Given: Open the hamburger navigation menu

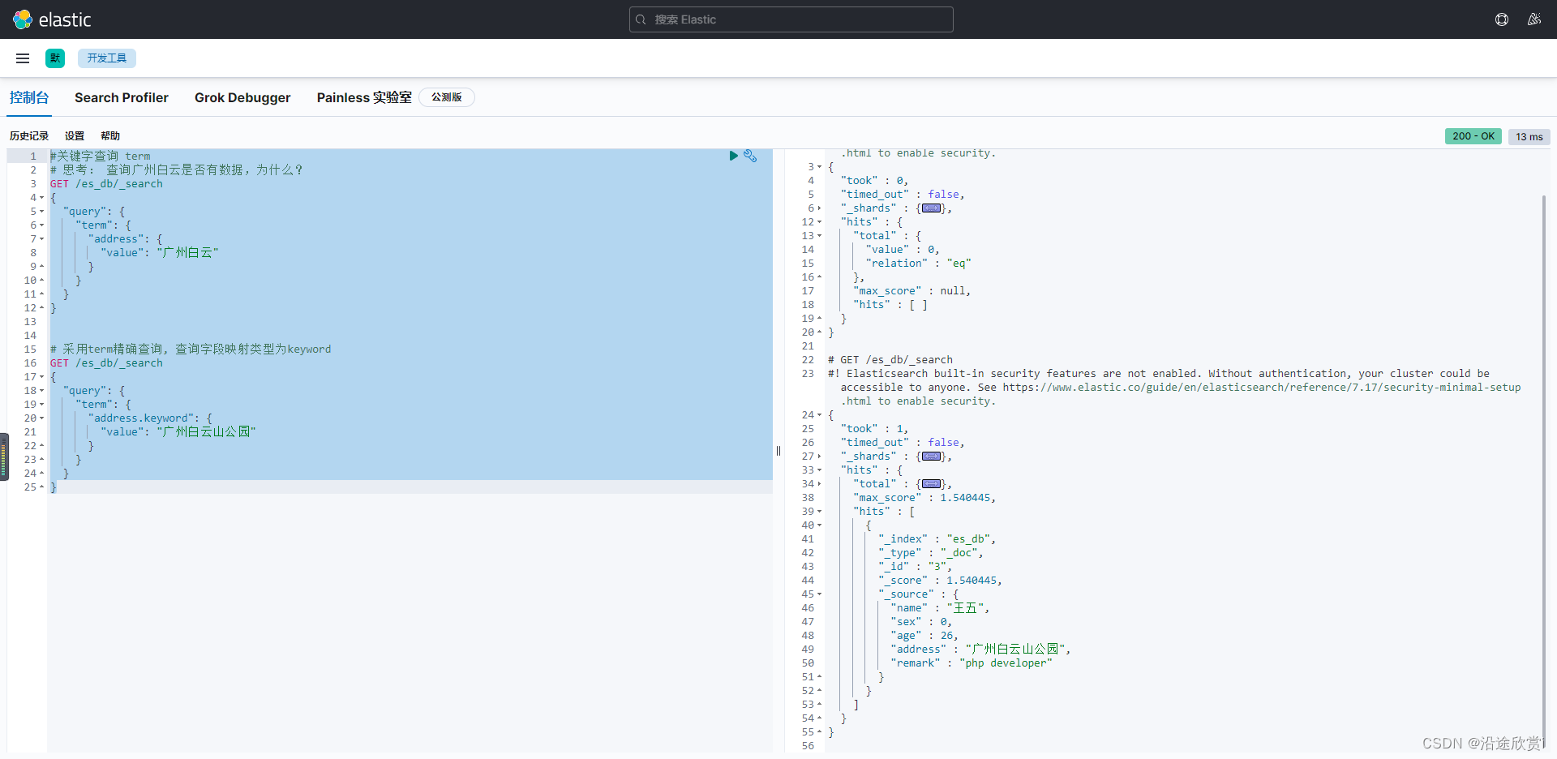Looking at the screenshot, I should tap(23, 58).
